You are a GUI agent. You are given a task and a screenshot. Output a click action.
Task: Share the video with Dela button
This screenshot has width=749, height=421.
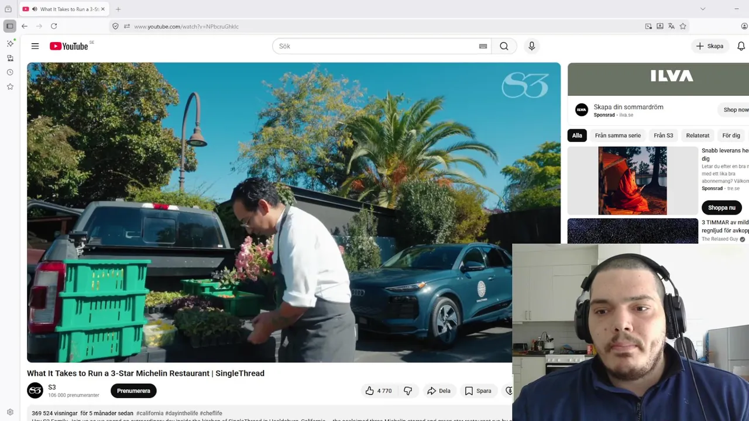439,391
